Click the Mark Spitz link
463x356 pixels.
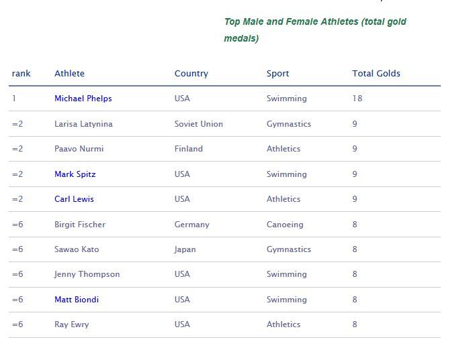[75, 174]
